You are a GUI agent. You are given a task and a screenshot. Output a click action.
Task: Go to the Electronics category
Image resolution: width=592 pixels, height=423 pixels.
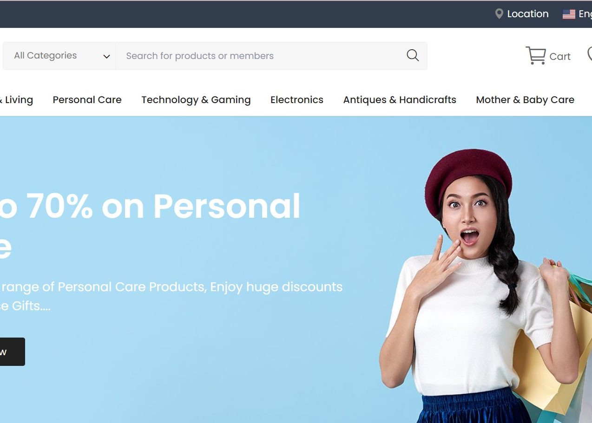click(297, 100)
